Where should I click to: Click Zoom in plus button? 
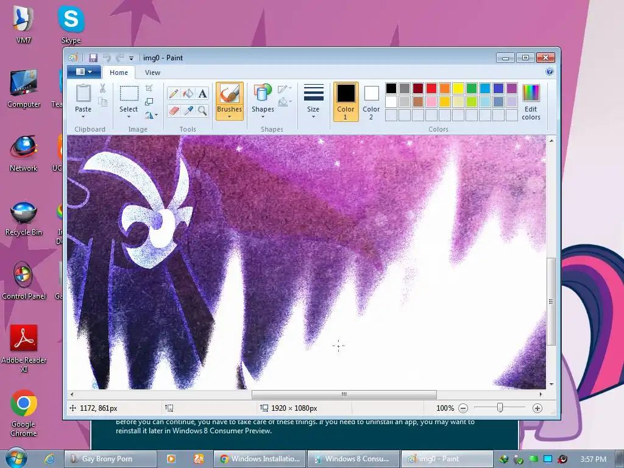[537, 408]
